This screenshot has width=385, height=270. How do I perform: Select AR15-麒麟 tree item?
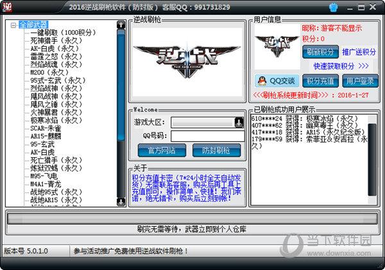pos(46,136)
